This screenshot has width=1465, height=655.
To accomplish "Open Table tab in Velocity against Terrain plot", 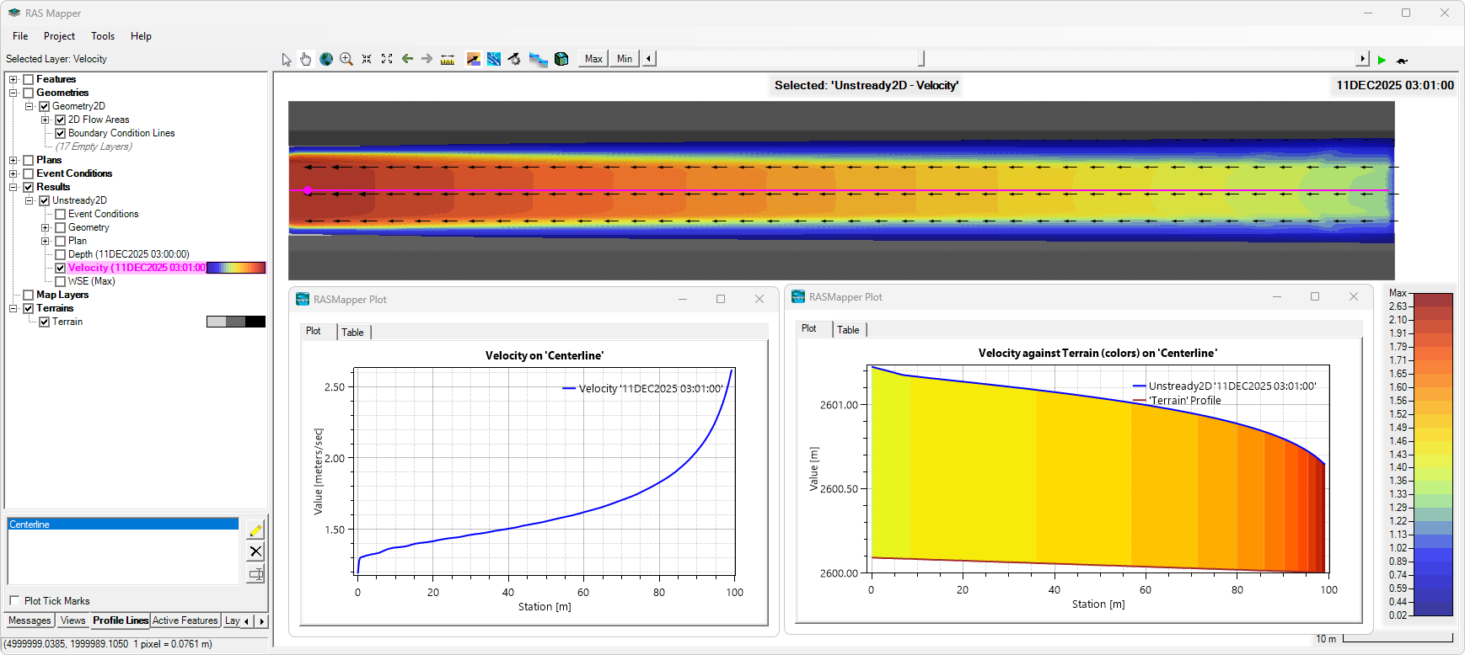I will (849, 330).
